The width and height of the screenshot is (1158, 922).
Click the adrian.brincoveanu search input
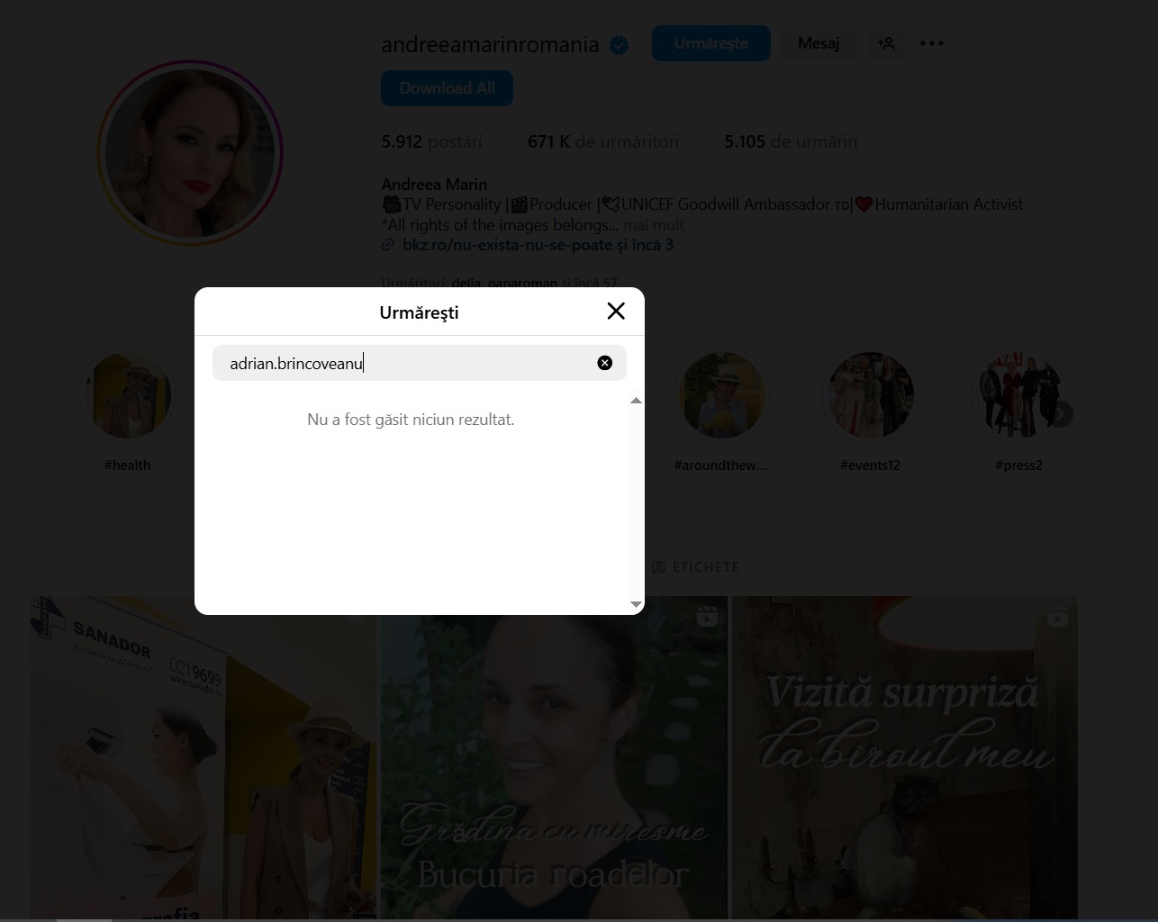[x=405, y=363]
